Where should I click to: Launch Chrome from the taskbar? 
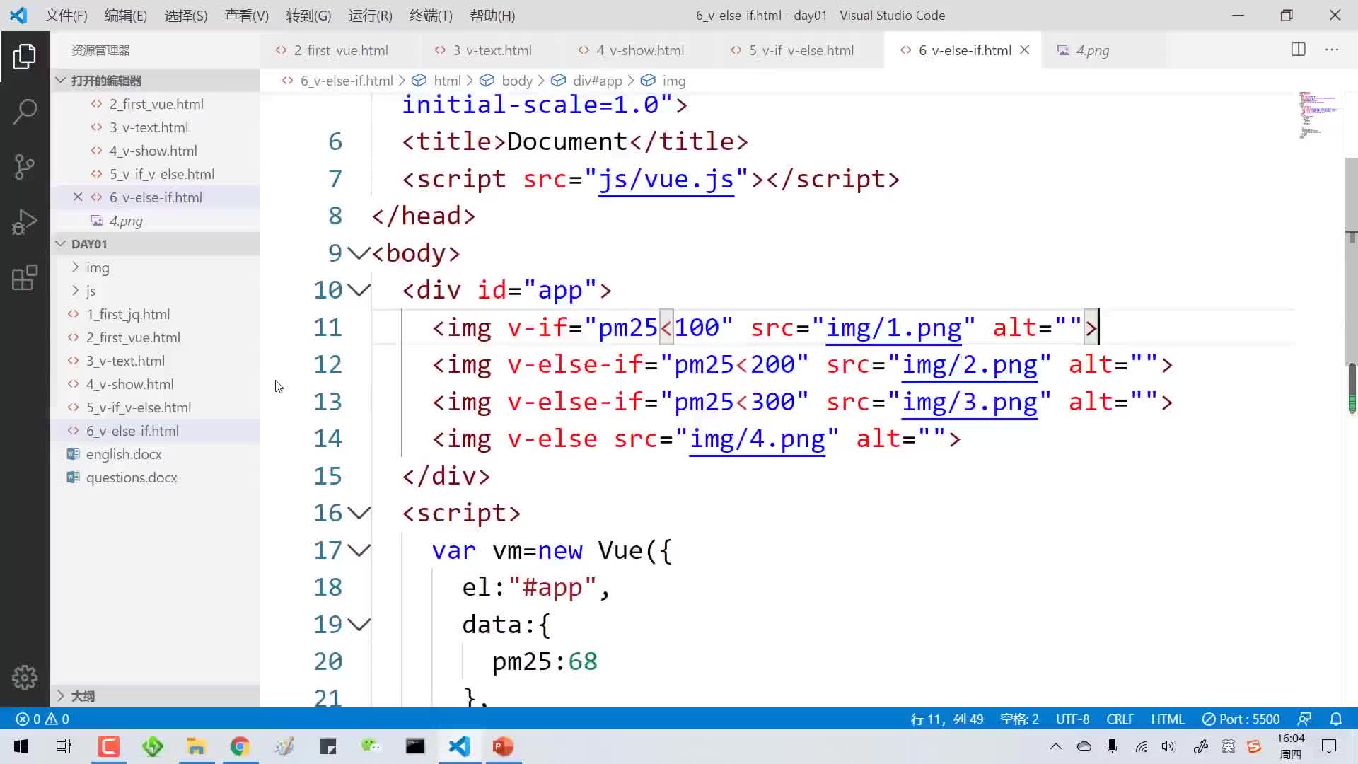[x=240, y=746]
